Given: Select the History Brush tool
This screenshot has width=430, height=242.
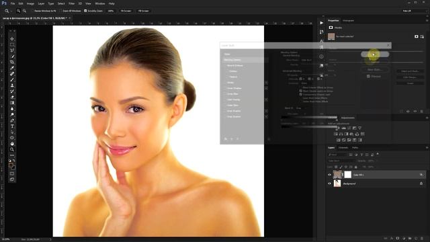Looking at the screenshot, I should pyautogui.click(x=12, y=91).
